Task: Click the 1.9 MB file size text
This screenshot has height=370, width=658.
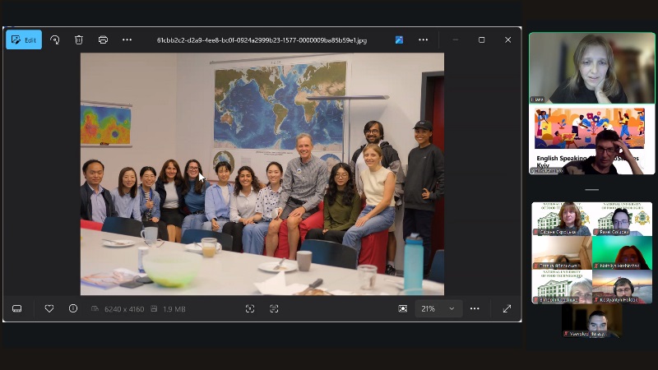Action: point(174,309)
